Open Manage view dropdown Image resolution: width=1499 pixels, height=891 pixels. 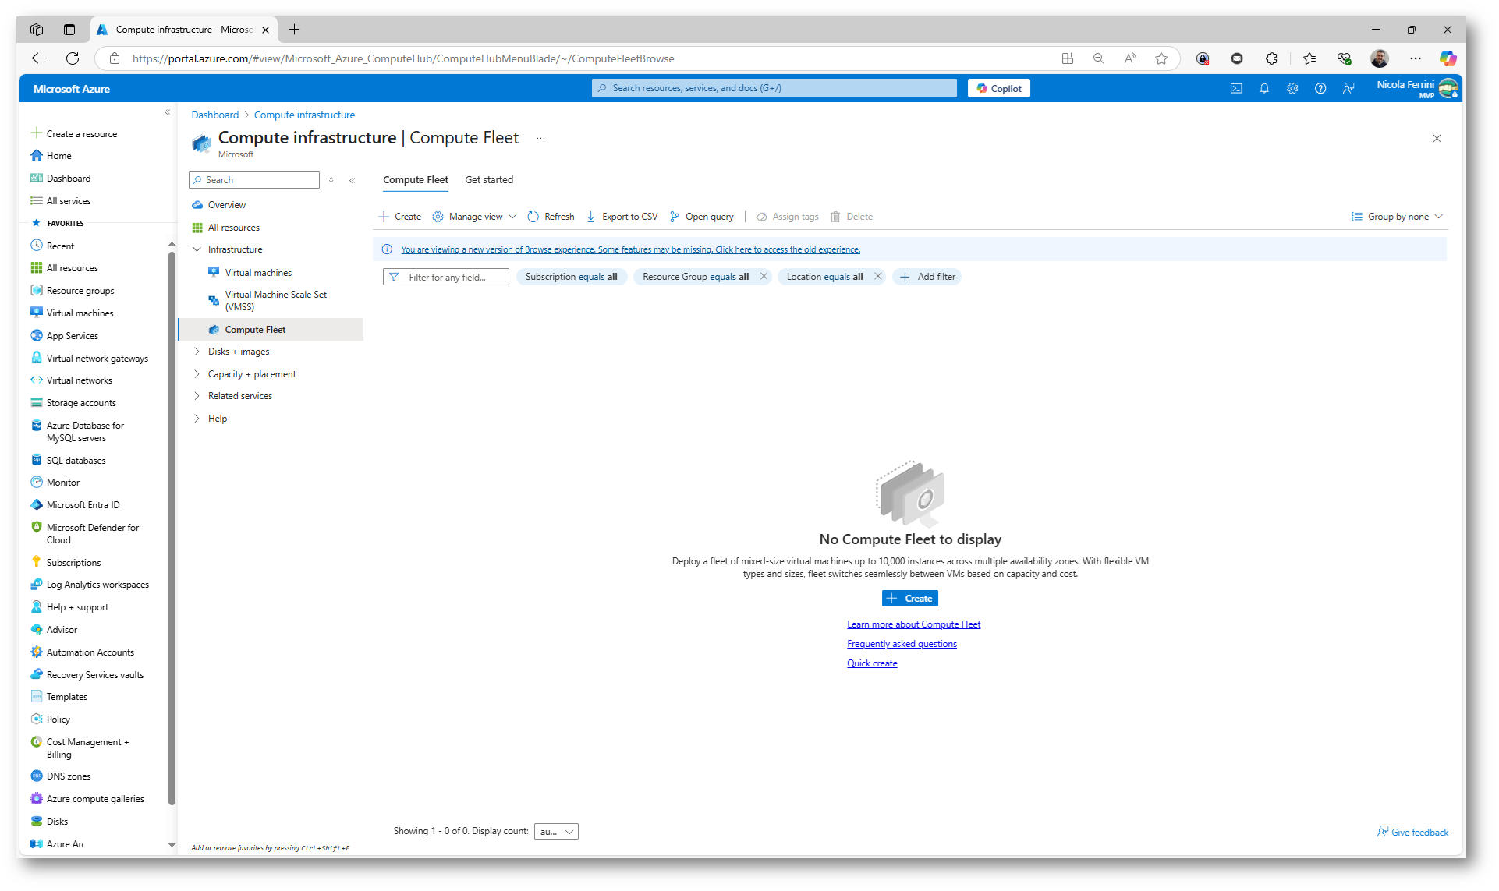[474, 217]
